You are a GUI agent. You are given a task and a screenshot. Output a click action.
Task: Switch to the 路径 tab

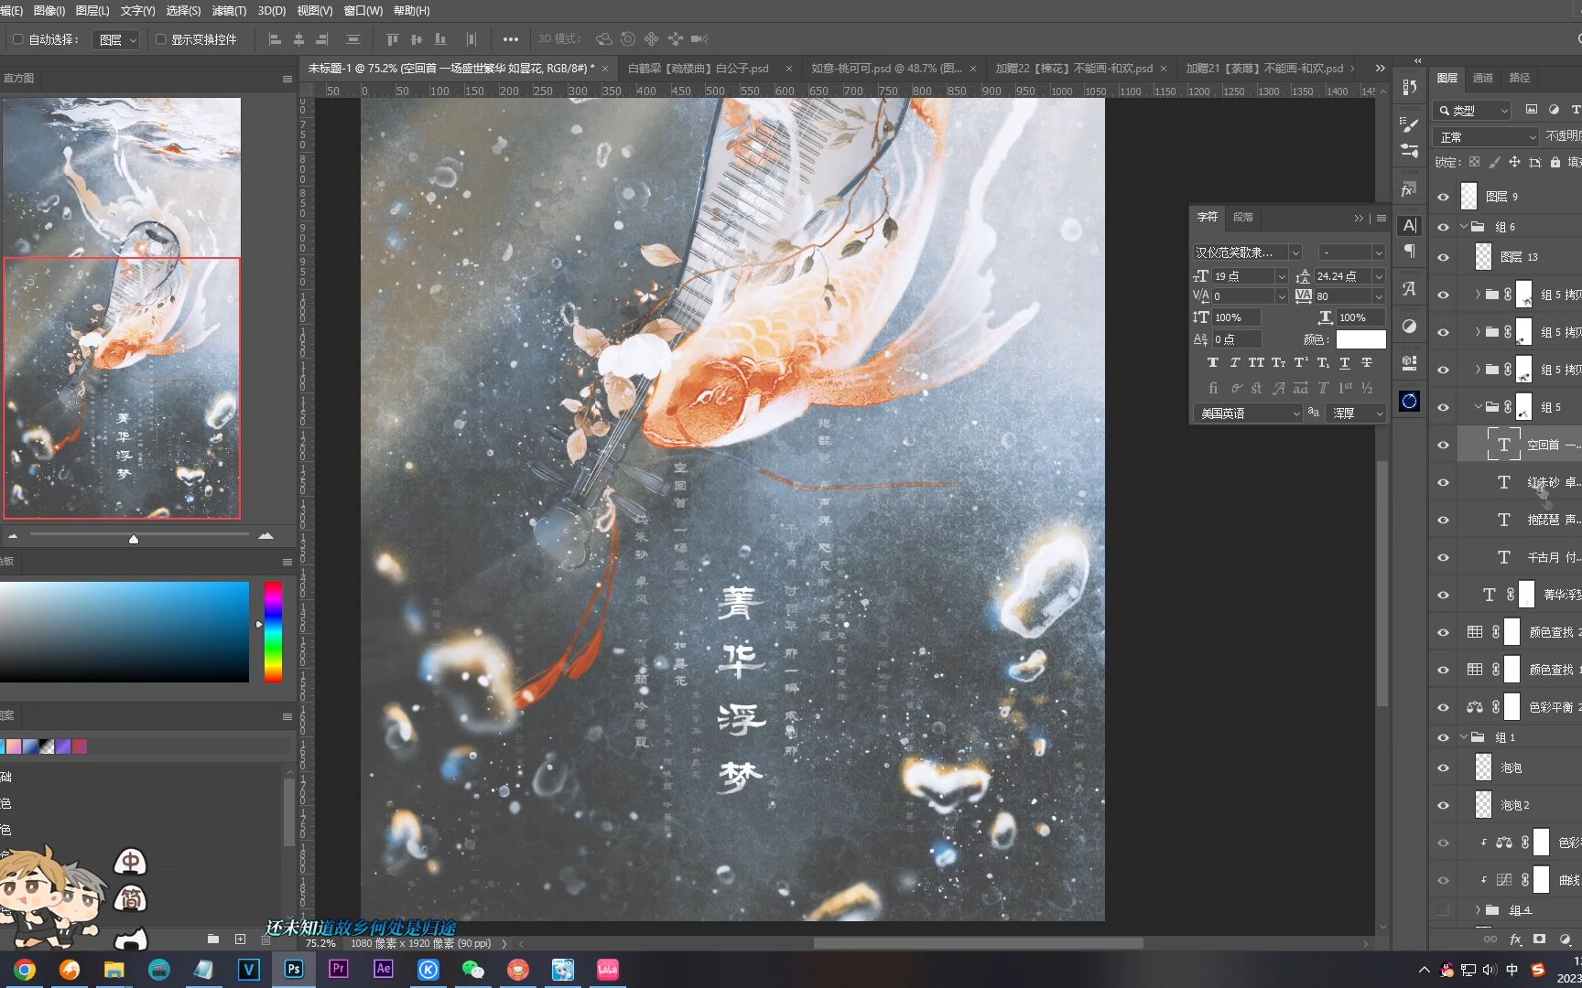coord(1520,78)
